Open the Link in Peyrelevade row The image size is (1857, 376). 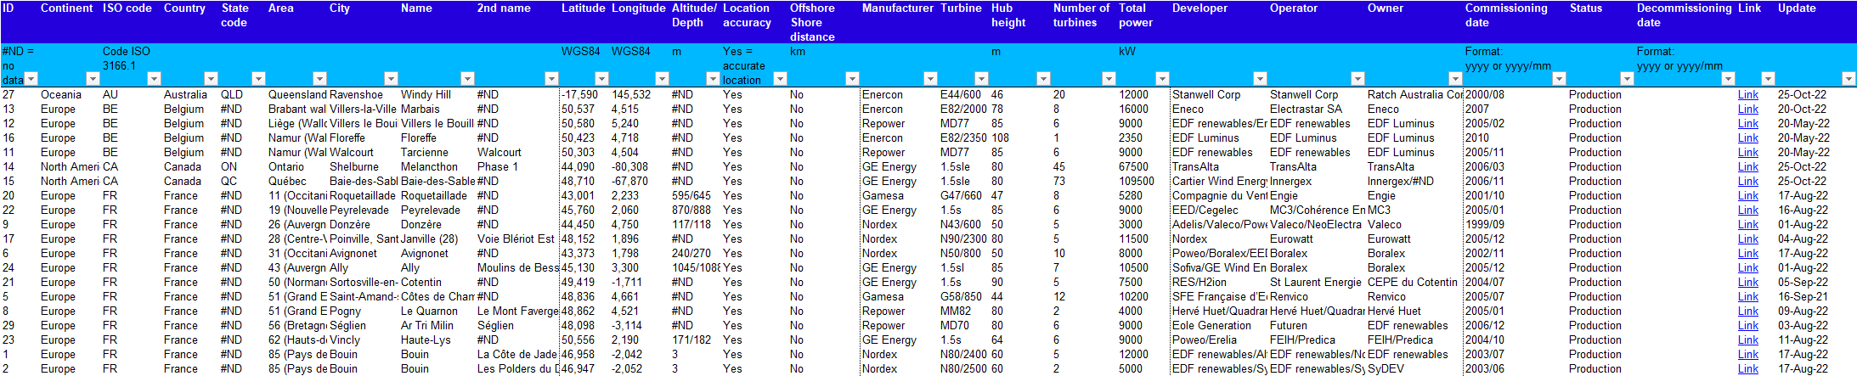pyautogui.click(x=1747, y=210)
